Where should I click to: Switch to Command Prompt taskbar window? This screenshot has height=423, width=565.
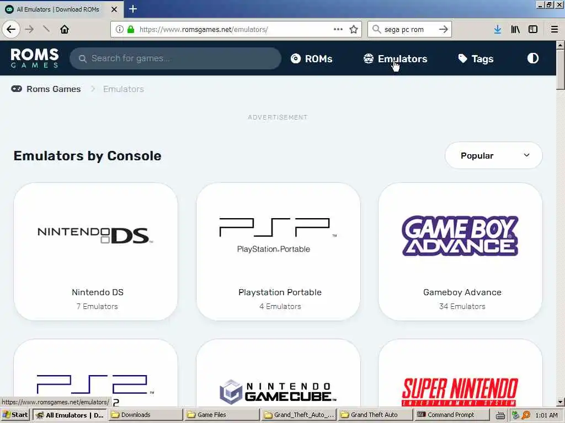[452, 415]
